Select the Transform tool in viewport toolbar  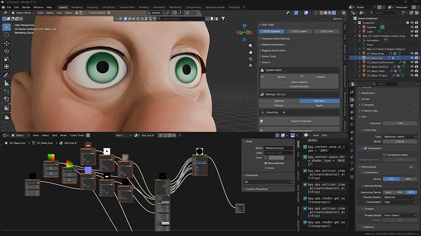(7, 66)
